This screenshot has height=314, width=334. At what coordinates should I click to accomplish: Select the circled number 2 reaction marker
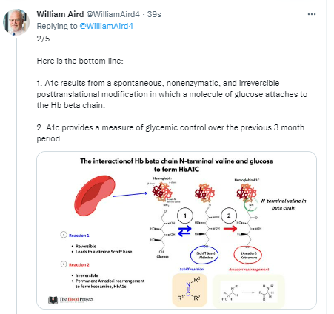229,216
